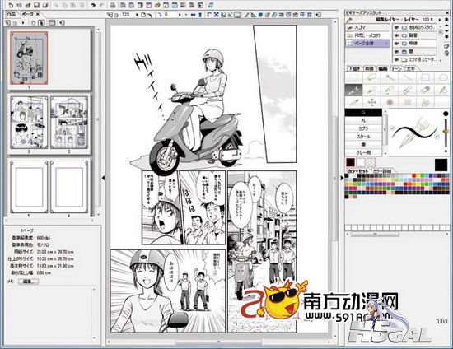Select the カブラ pen type

(x=363, y=128)
